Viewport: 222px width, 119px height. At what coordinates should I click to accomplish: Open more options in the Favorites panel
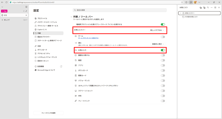click(212, 7)
